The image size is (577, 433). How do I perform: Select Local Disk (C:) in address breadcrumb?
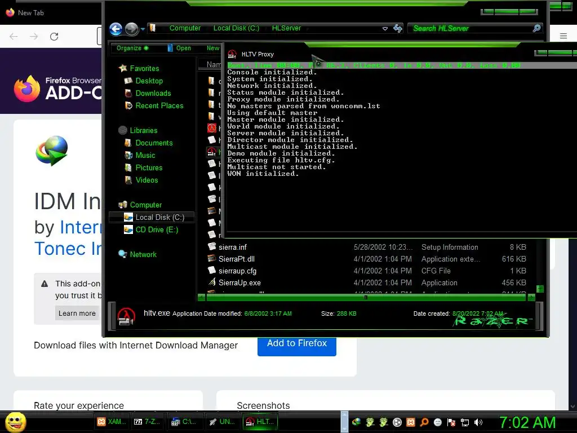[x=236, y=28]
